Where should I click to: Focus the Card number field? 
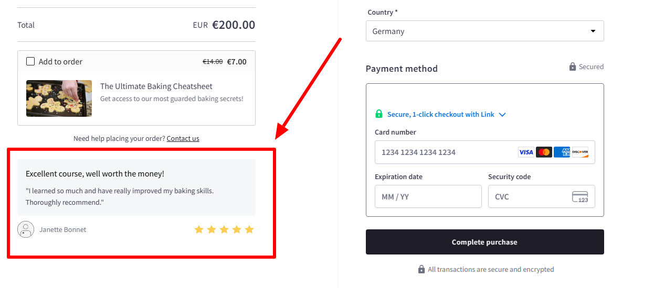pyautogui.click(x=446, y=152)
